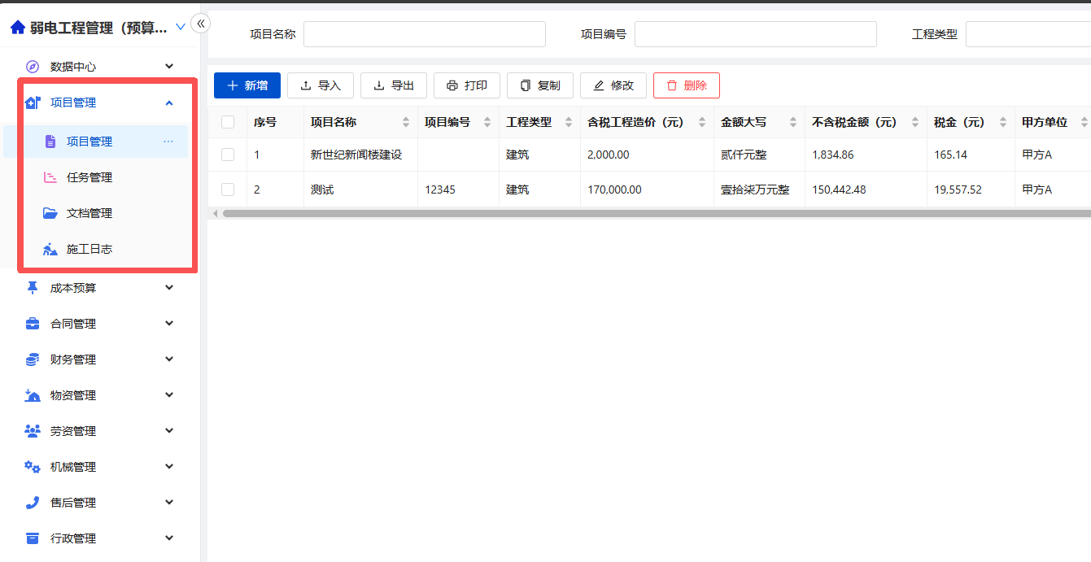Check the checkbox for row 新世纪新闻楼建设
The height and width of the screenshot is (562, 1091).
[x=228, y=154]
